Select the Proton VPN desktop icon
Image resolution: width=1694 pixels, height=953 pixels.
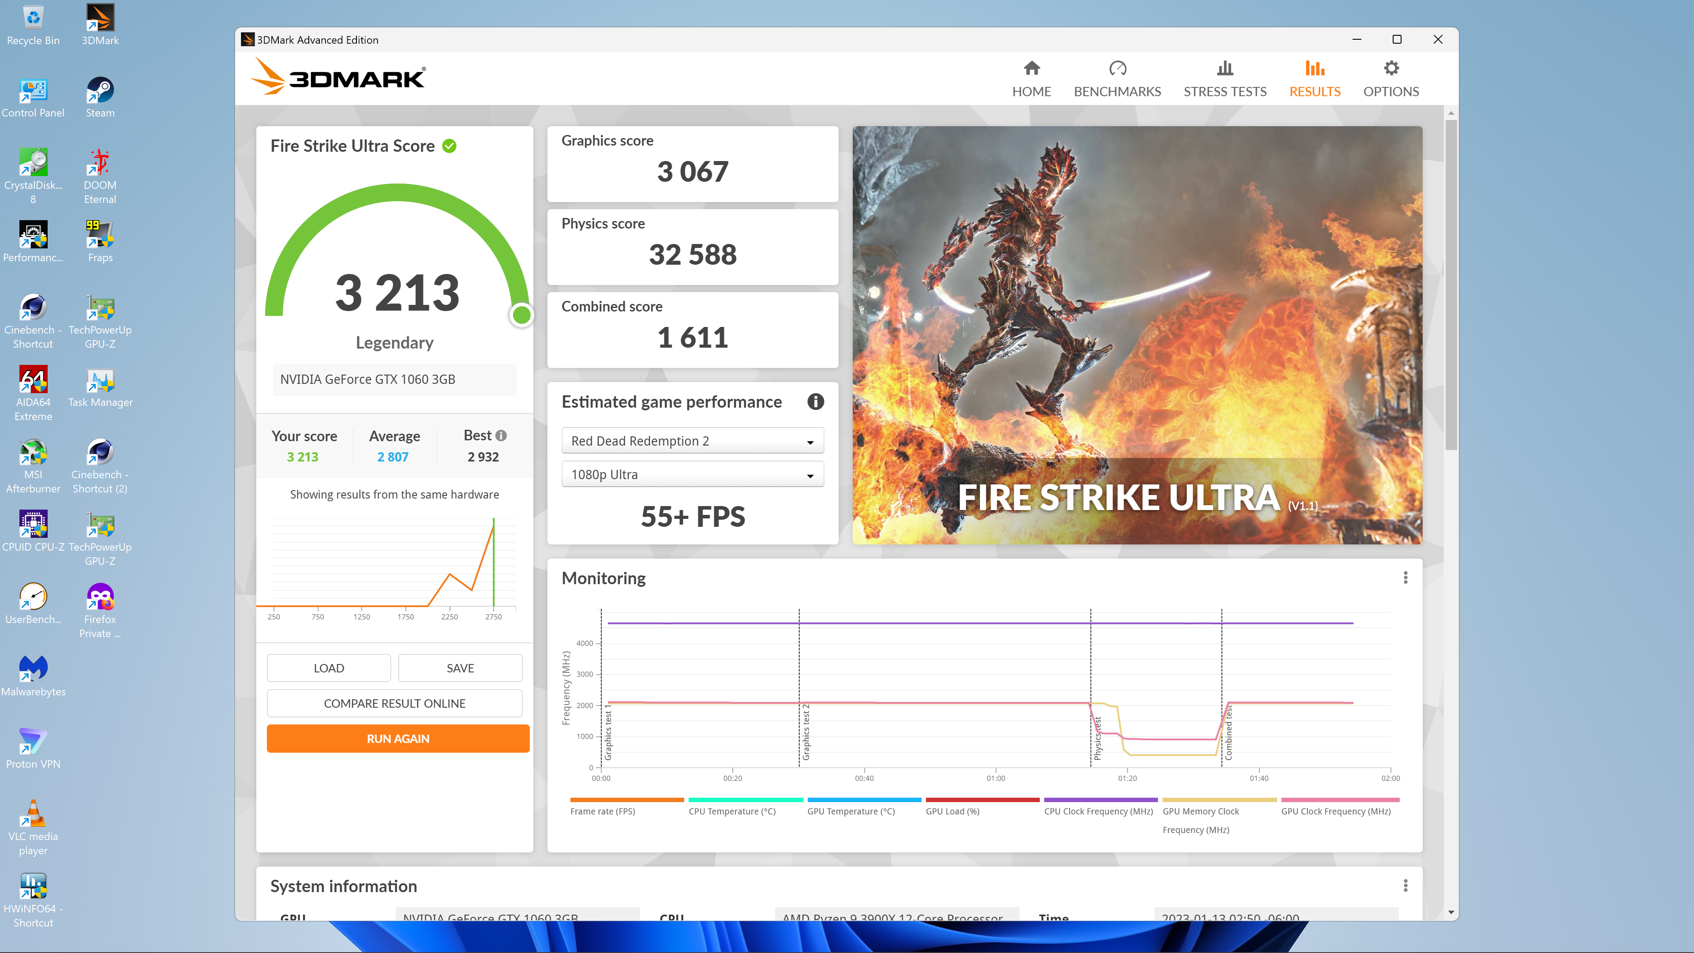(33, 748)
